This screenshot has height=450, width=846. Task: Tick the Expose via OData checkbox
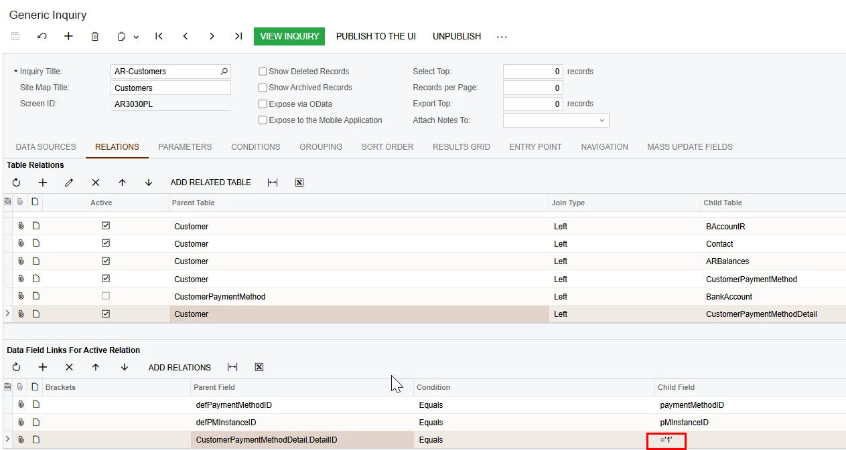coord(263,104)
